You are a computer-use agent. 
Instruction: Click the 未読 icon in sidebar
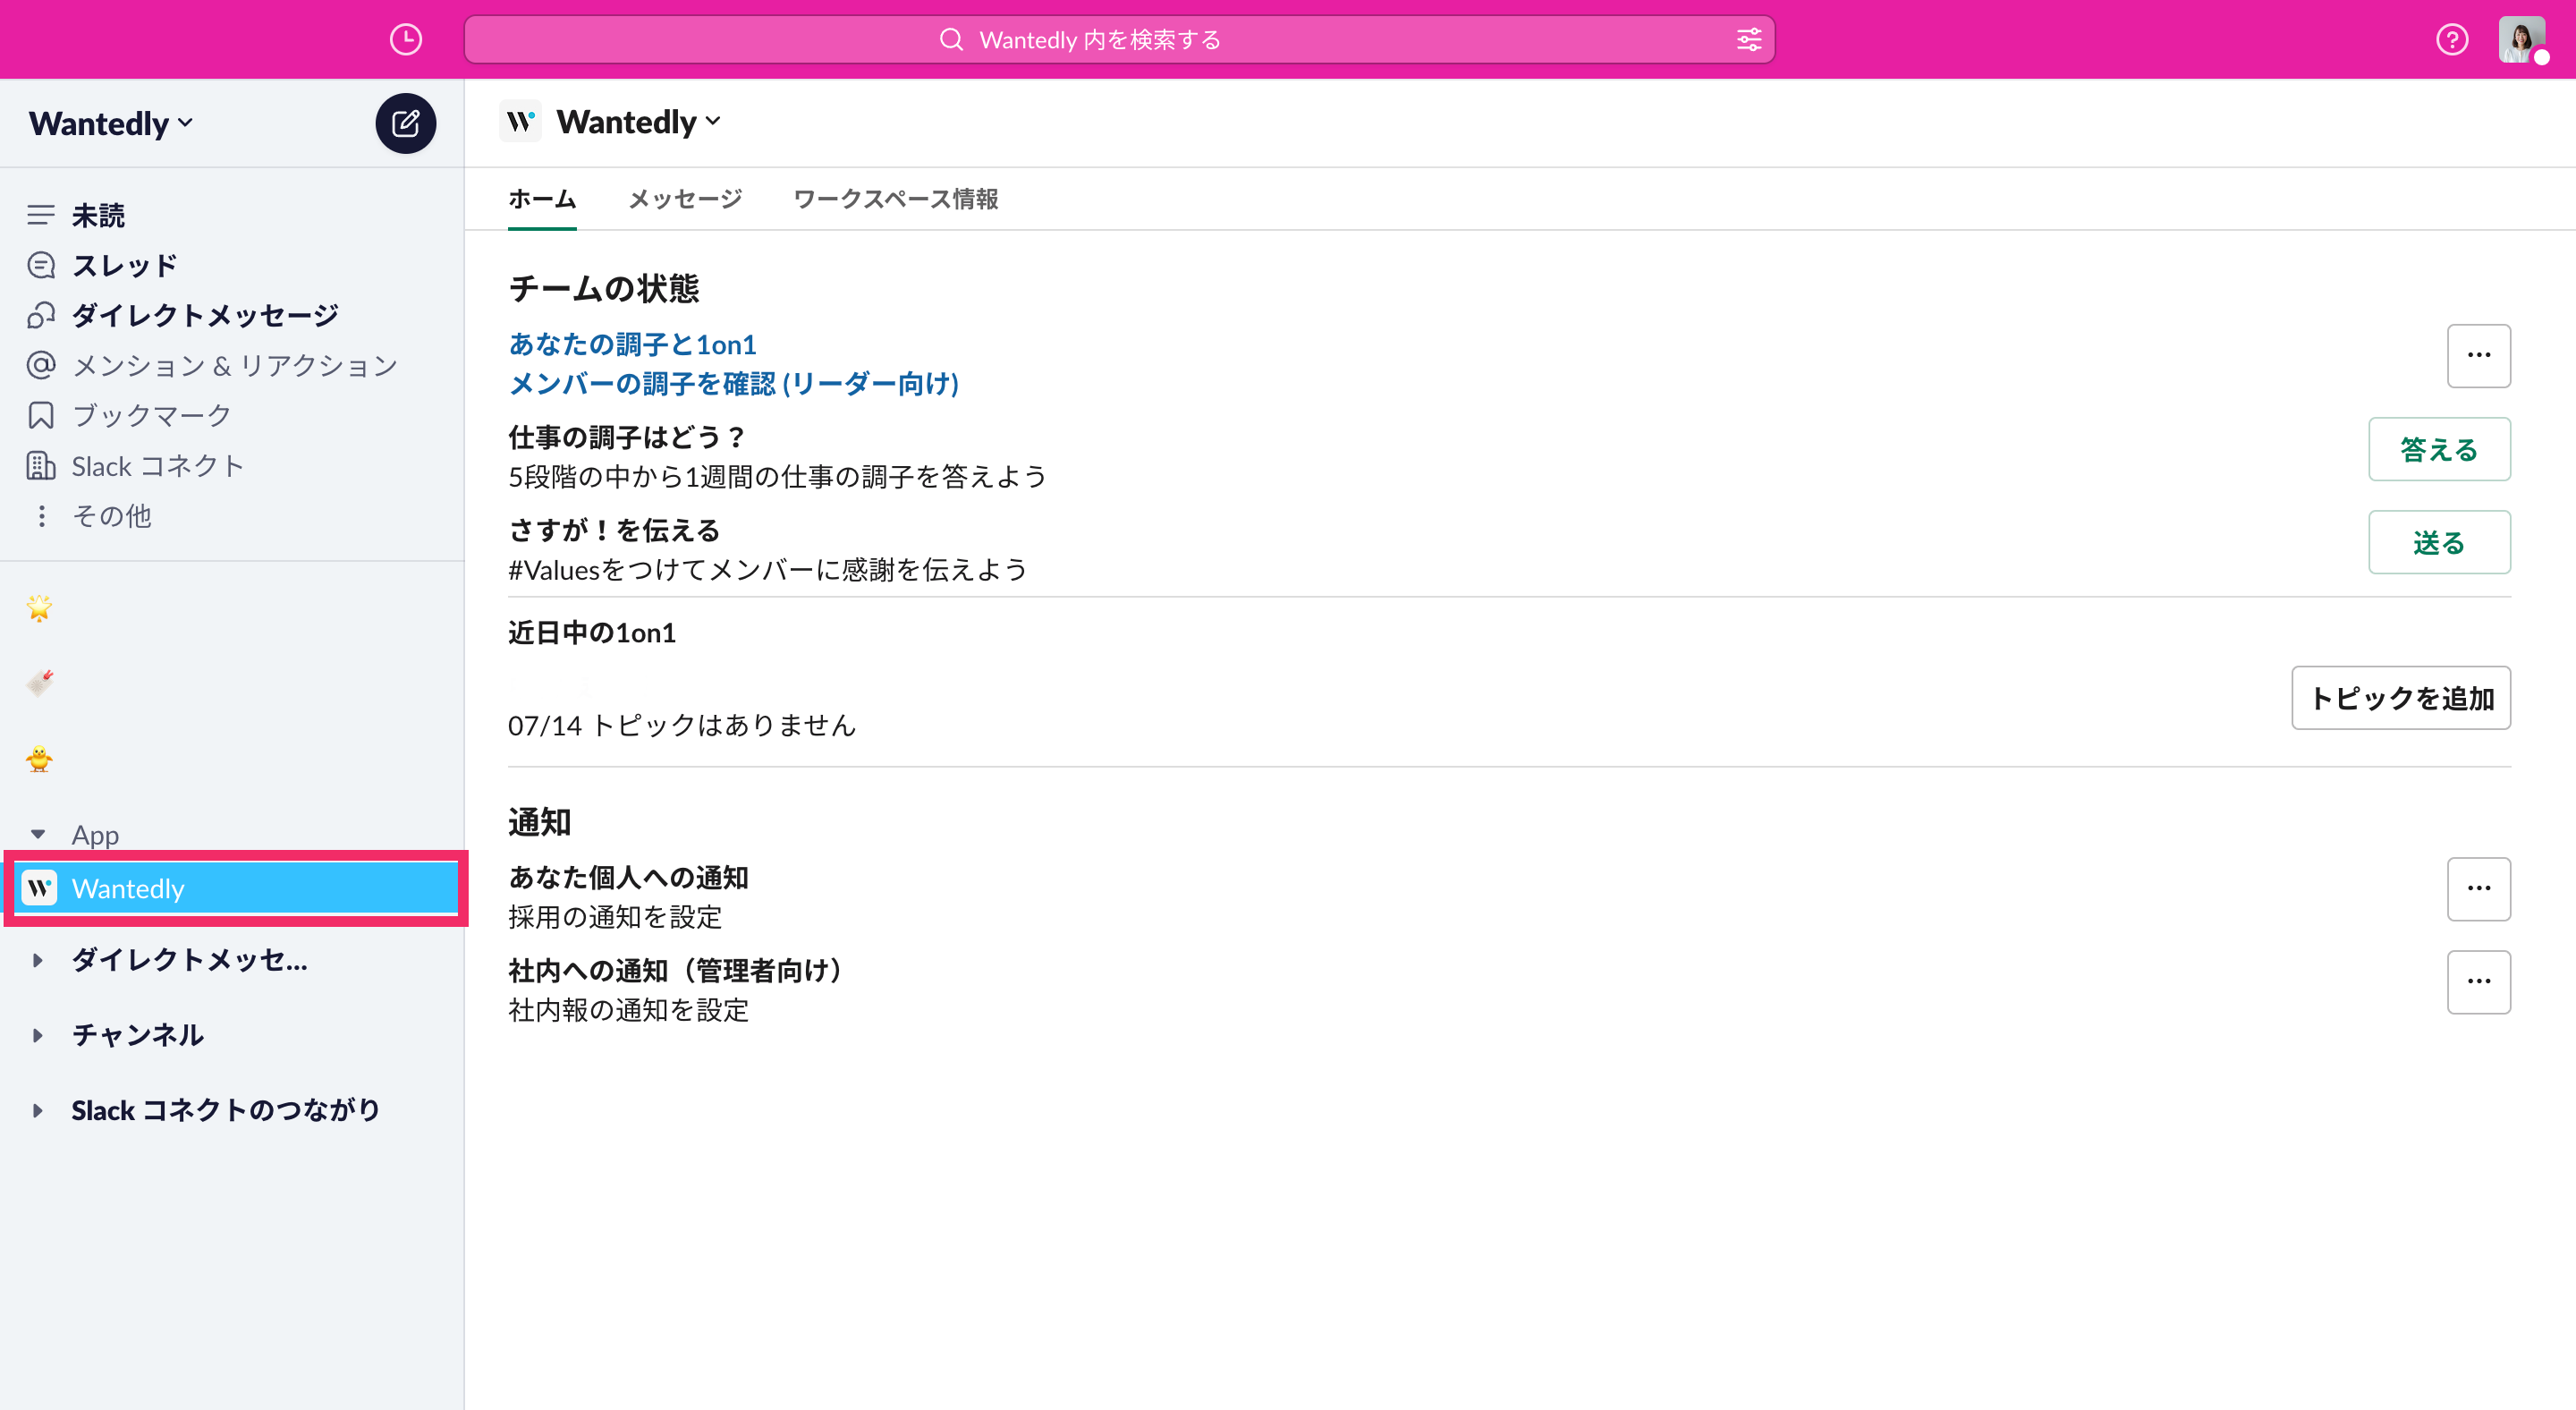tap(41, 215)
